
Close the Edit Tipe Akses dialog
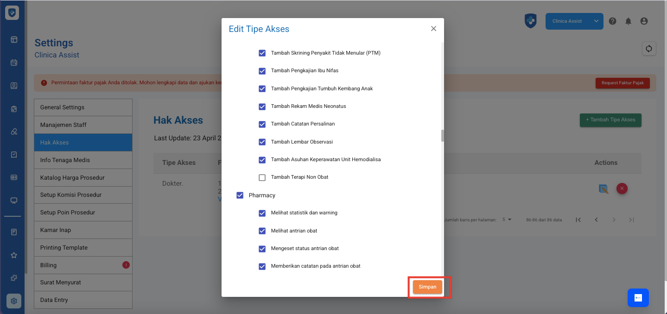tap(433, 29)
